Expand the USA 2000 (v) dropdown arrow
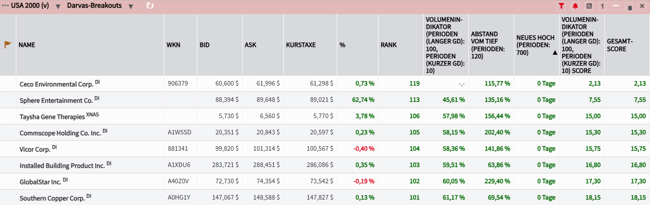650x205 pixels. (x=58, y=7)
